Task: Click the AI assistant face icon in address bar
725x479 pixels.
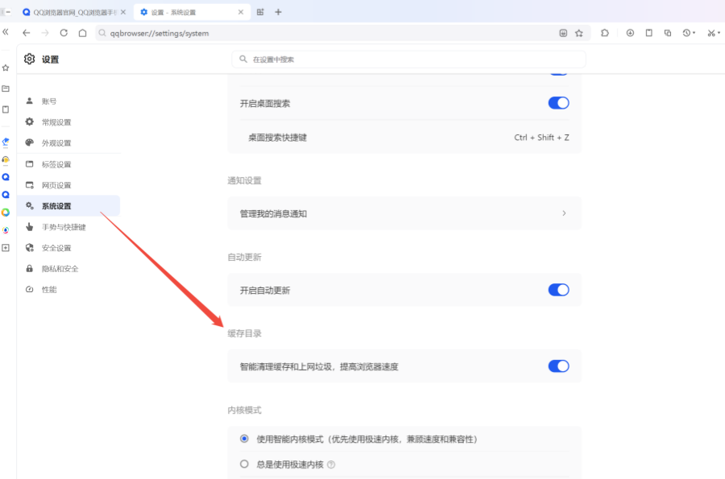Action: click(x=563, y=33)
